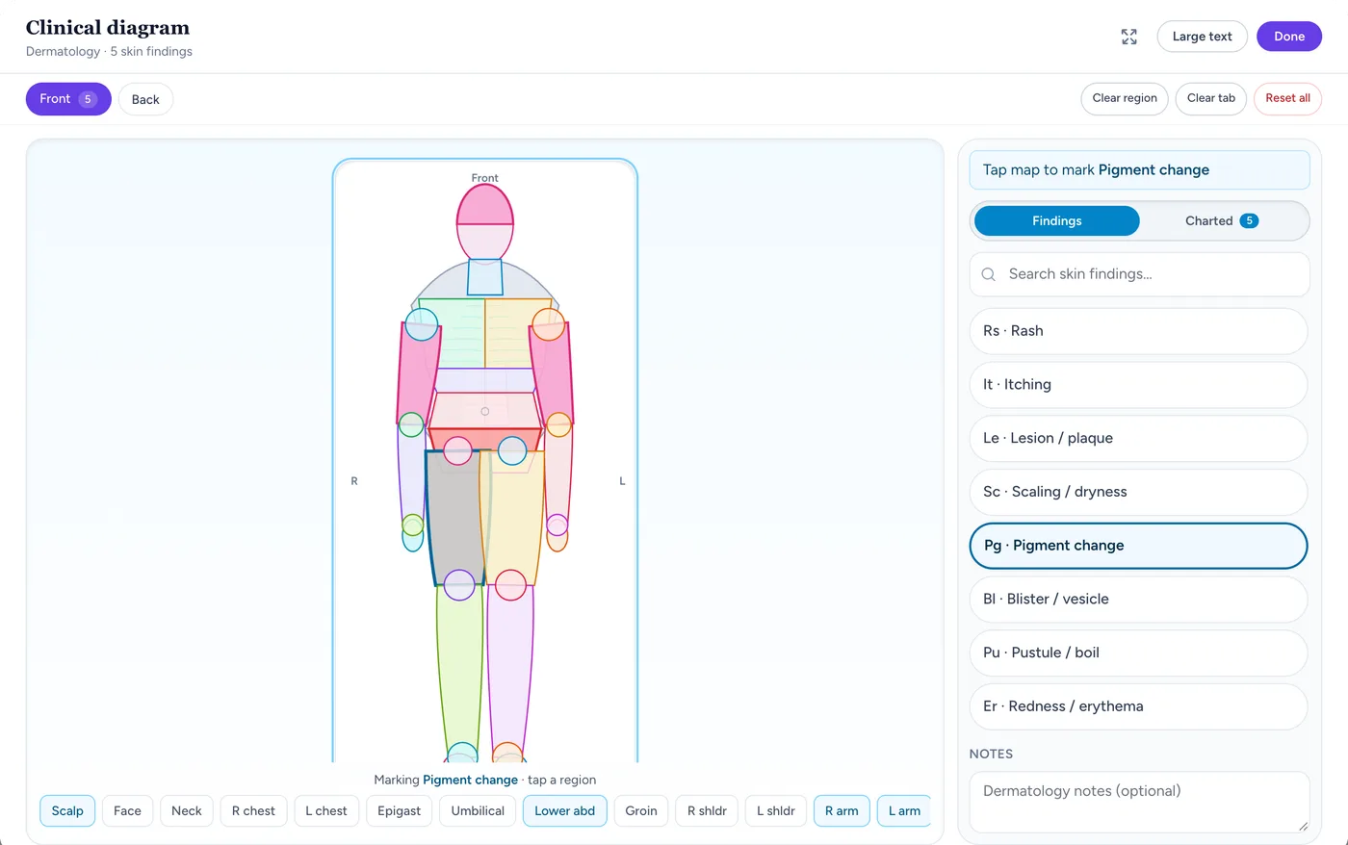Toggle the Epigast region chip
The image size is (1348, 845).
tap(399, 811)
